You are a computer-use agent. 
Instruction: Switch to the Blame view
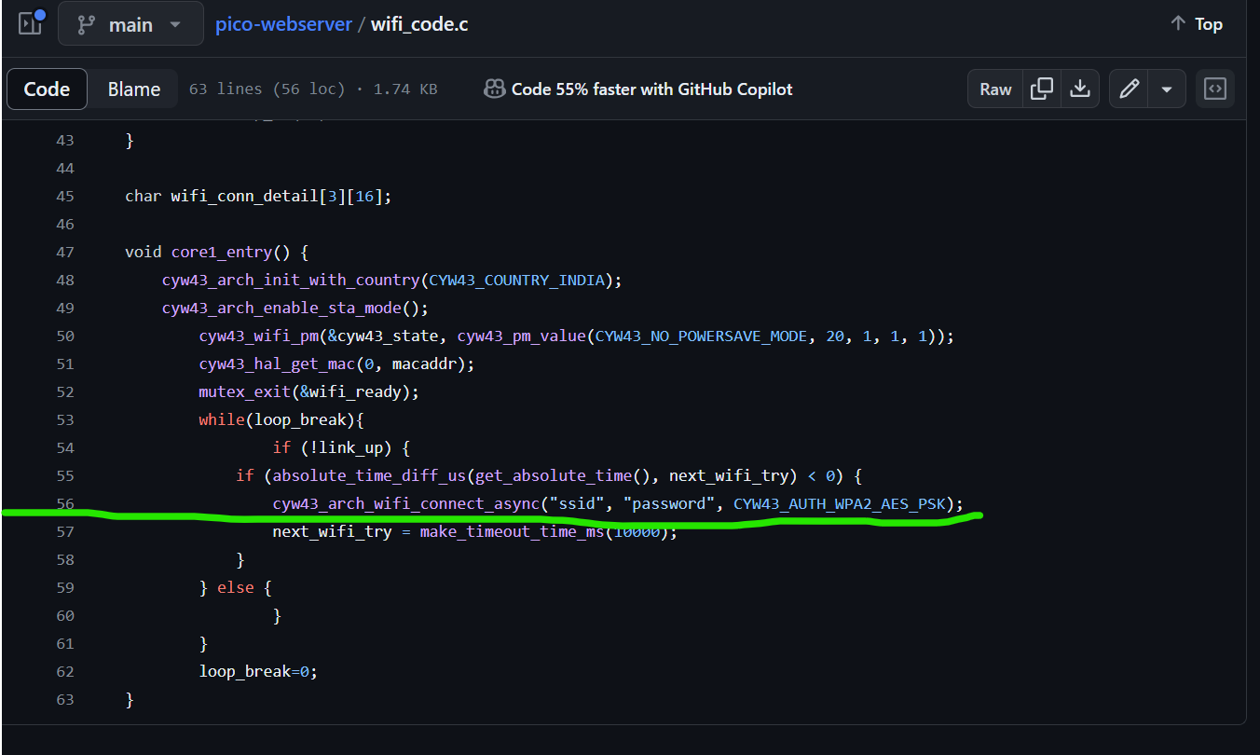click(133, 89)
